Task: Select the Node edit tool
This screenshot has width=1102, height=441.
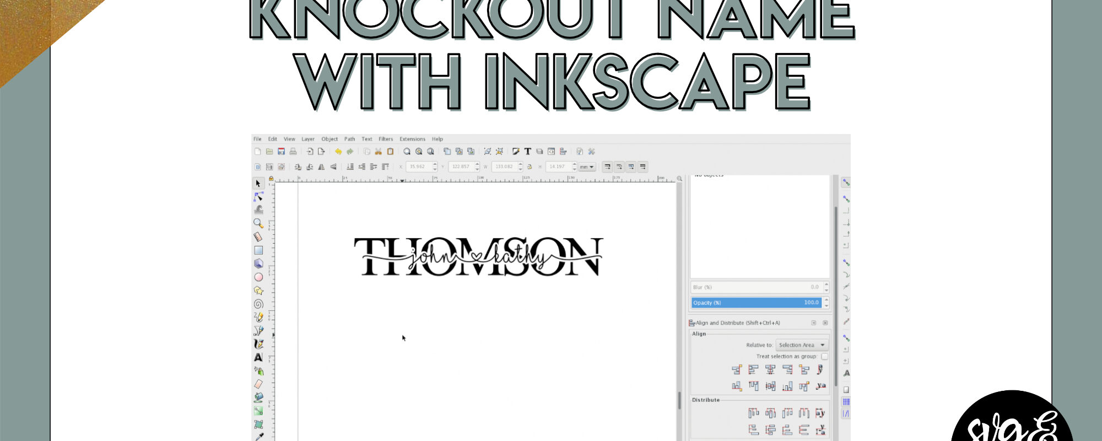Action: coord(258,197)
